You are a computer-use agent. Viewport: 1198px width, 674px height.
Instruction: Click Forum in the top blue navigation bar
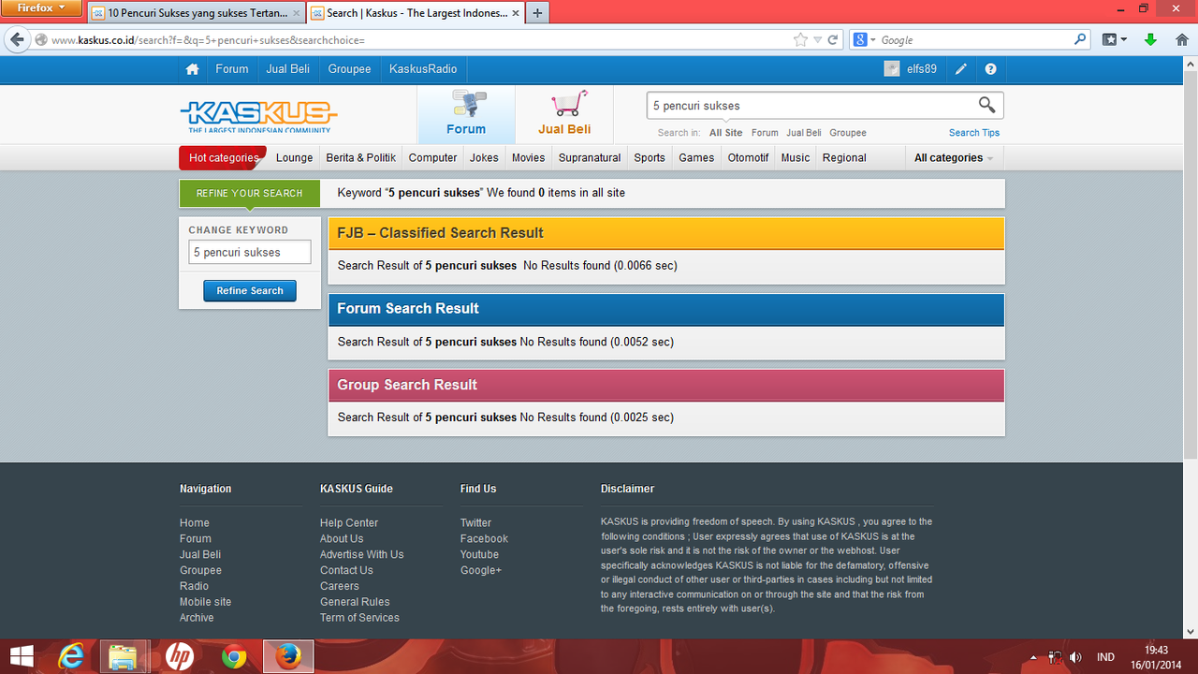232,69
